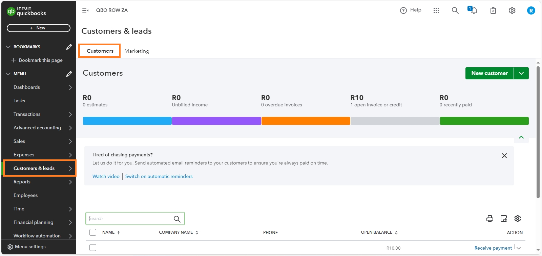
Task: Export the customer list icon
Action: tap(504, 219)
